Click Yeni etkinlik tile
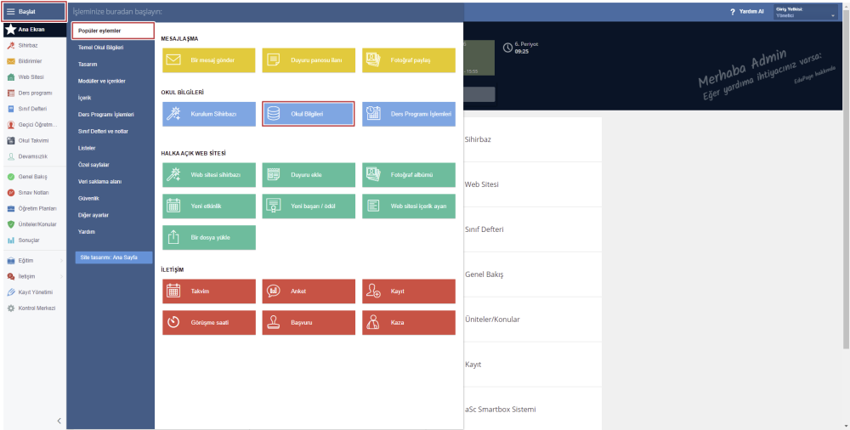The image size is (850, 430). click(209, 206)
